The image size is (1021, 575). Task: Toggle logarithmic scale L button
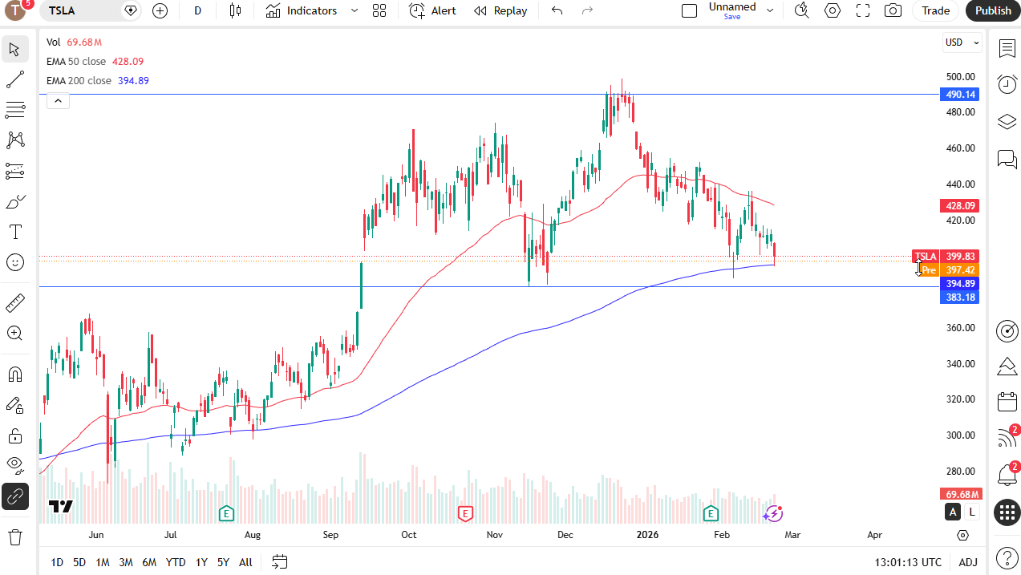(972, 512)
